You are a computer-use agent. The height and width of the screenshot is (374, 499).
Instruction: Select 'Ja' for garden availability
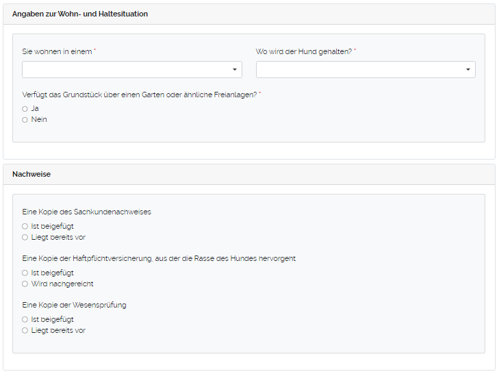coord(25,108)
